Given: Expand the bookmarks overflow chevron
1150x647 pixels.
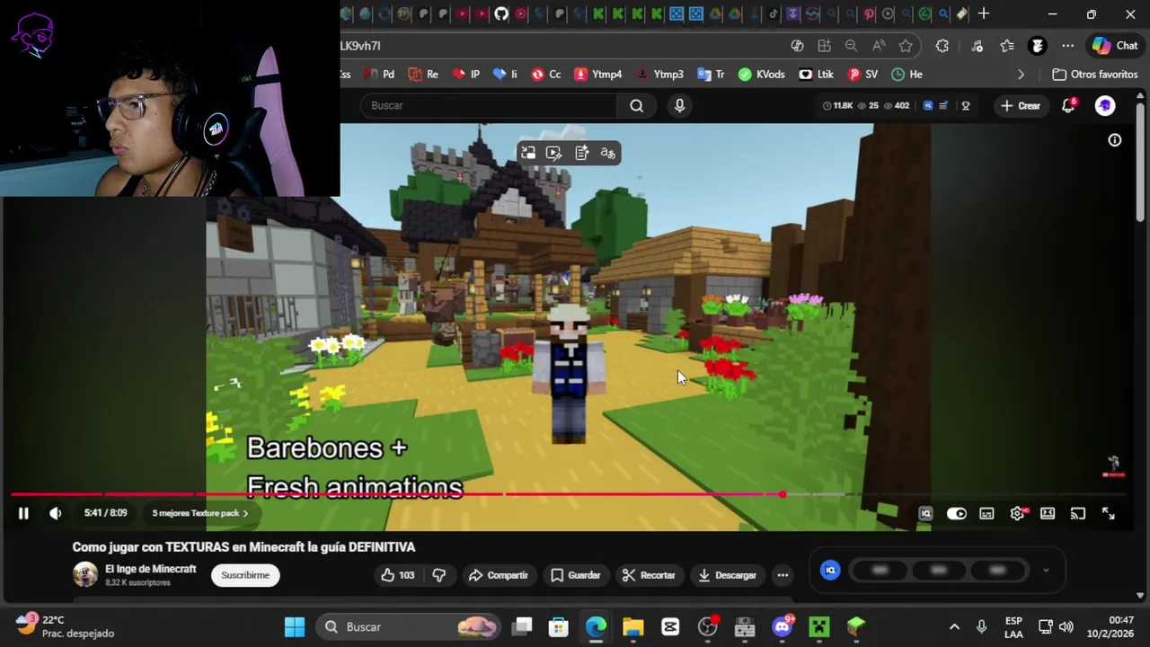Looking at the screenshot, I should click(1021, 75).
